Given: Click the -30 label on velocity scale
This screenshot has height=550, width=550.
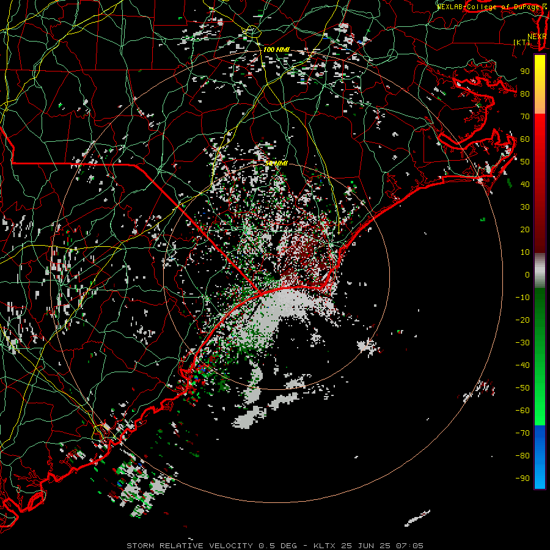Looking at the screenshot, I should coord(522,342).
